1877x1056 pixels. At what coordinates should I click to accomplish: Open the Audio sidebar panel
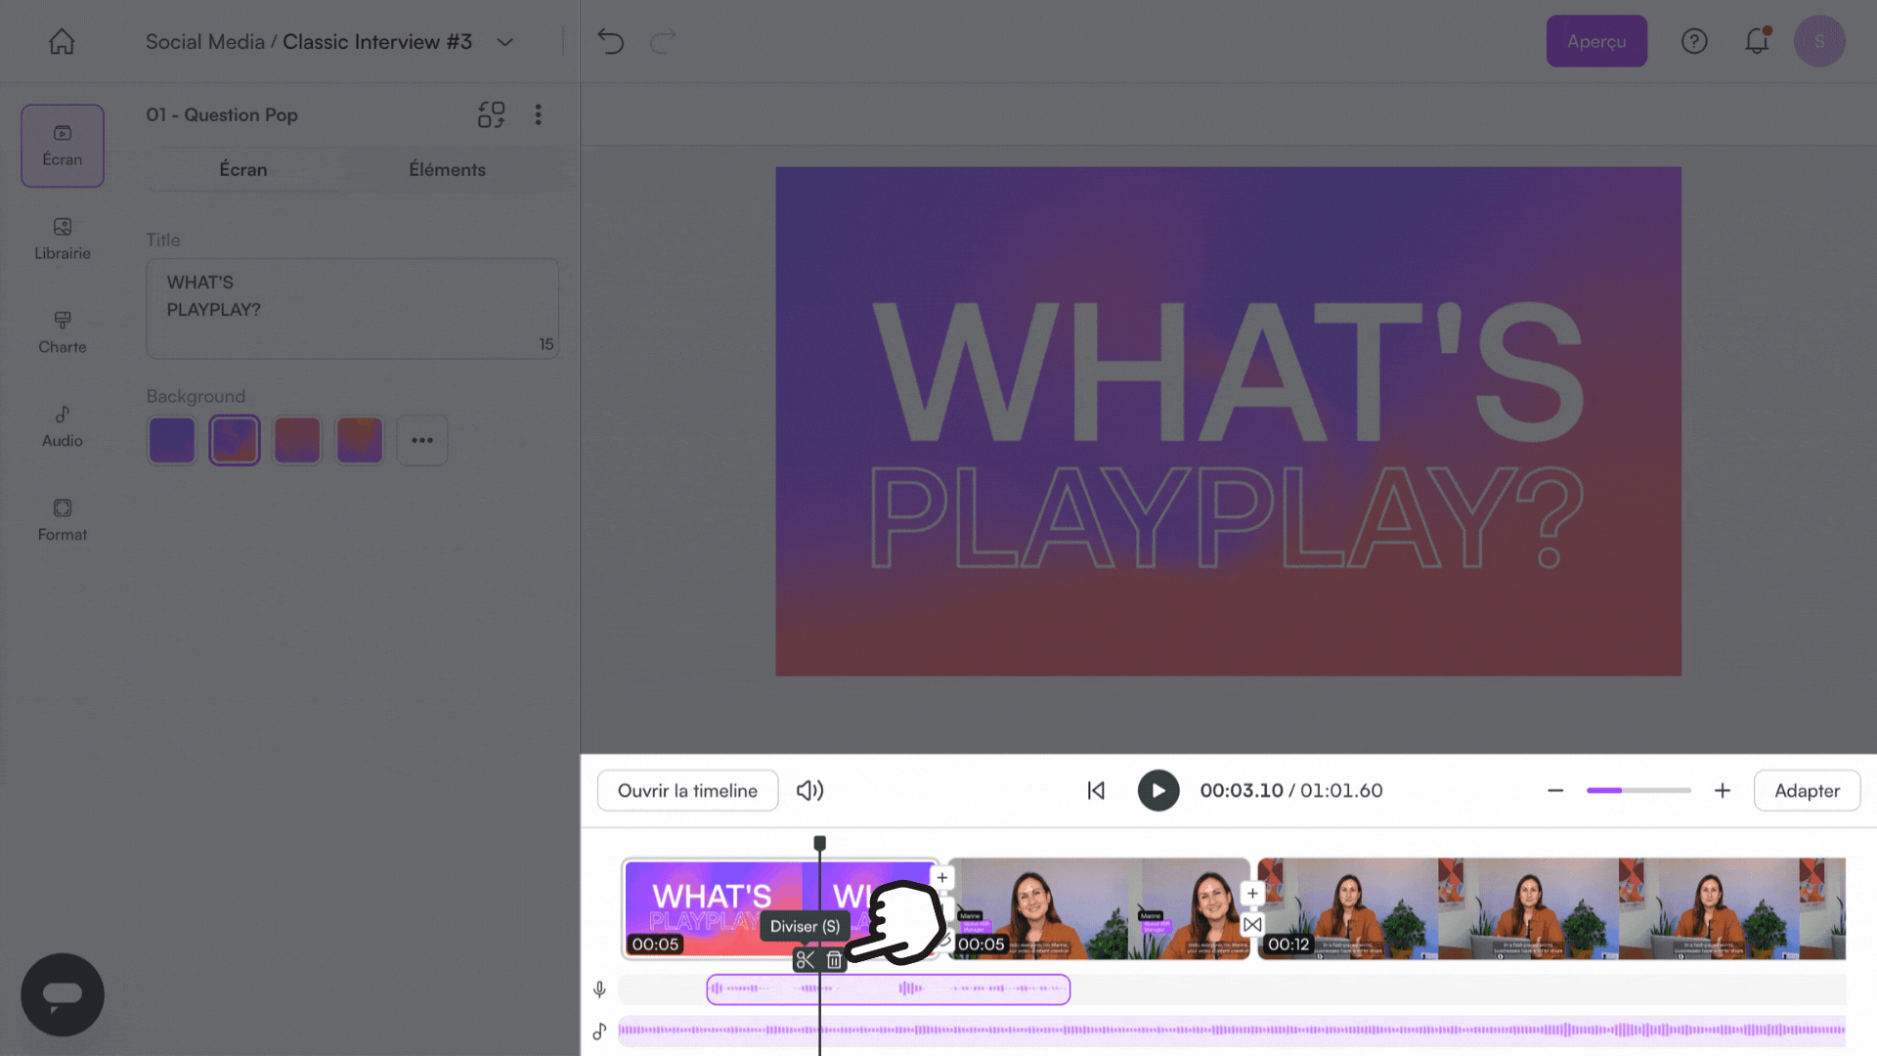click(63, 425)
